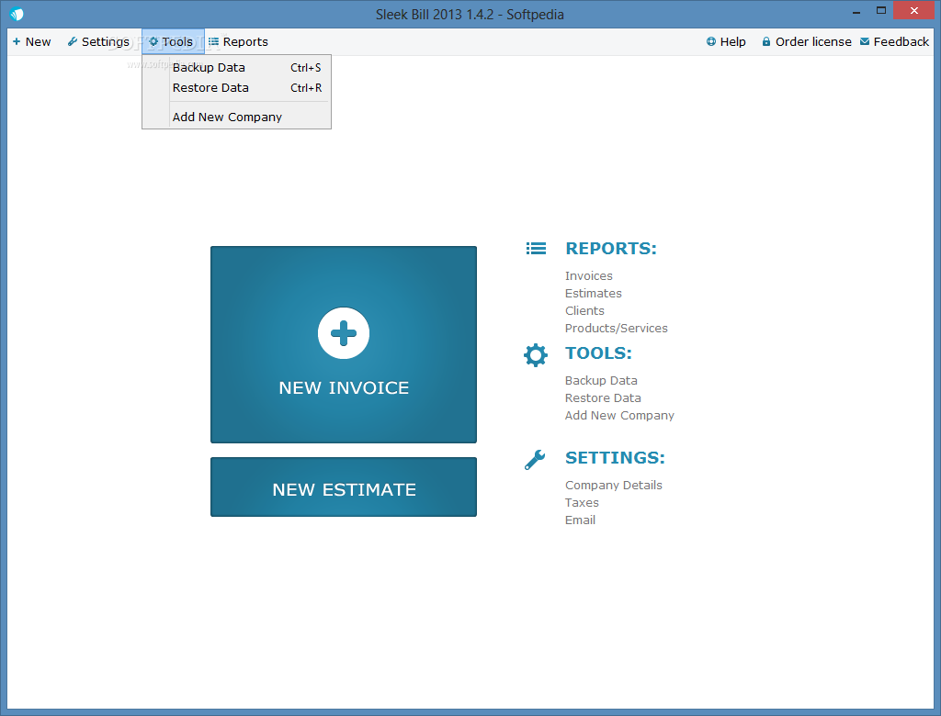Choose Restore Data from the Tools dropdown
This screenshot has height=716, width=941.
[236, 87]
